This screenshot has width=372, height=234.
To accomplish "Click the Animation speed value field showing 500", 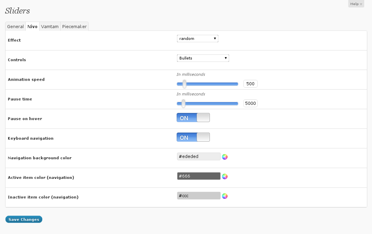I will (x=250, y=84).
